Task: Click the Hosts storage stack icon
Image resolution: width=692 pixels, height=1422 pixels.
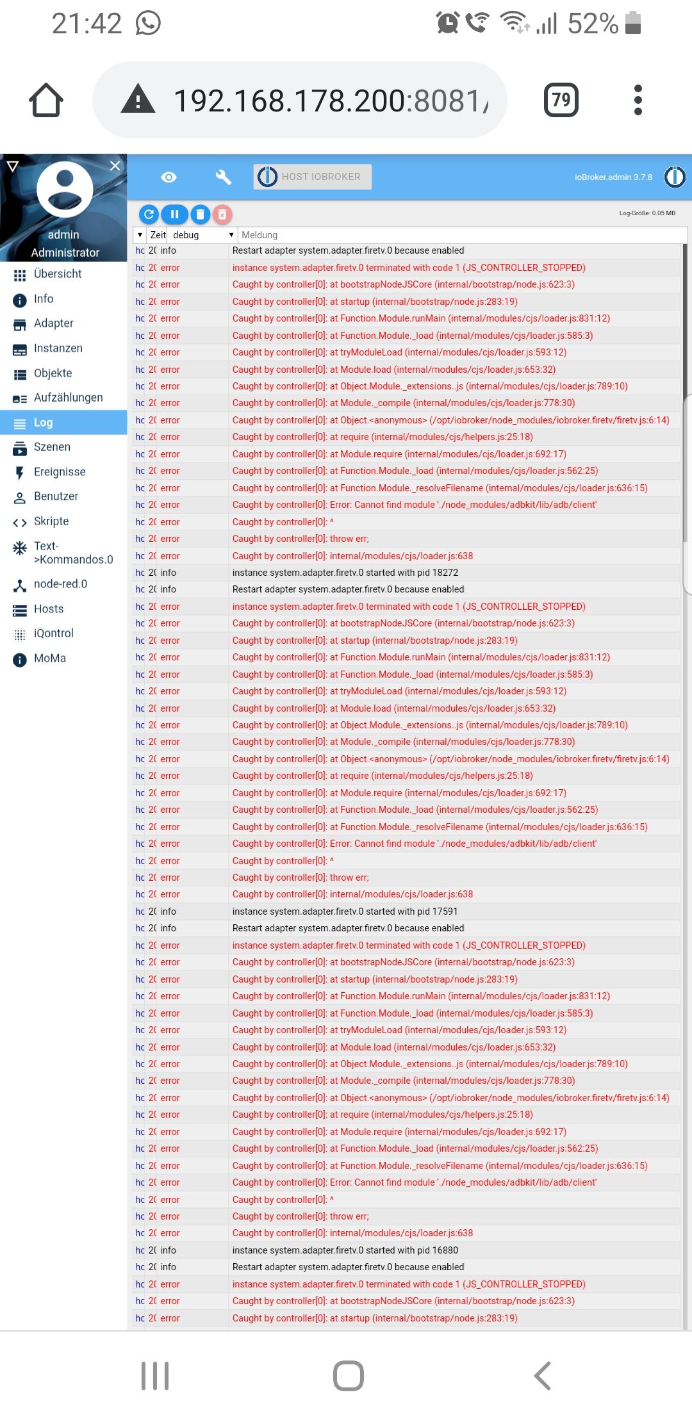Action: tap(20, 610)
